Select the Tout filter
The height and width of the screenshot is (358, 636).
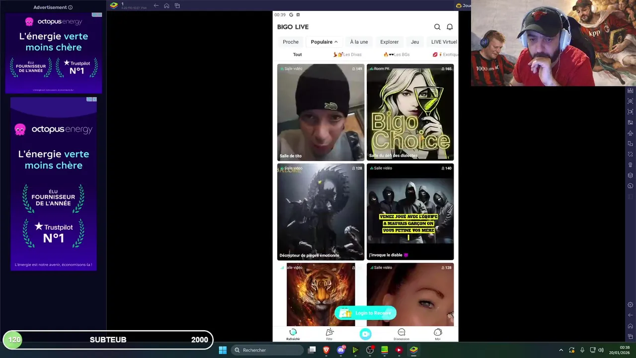tap(297, 55)
